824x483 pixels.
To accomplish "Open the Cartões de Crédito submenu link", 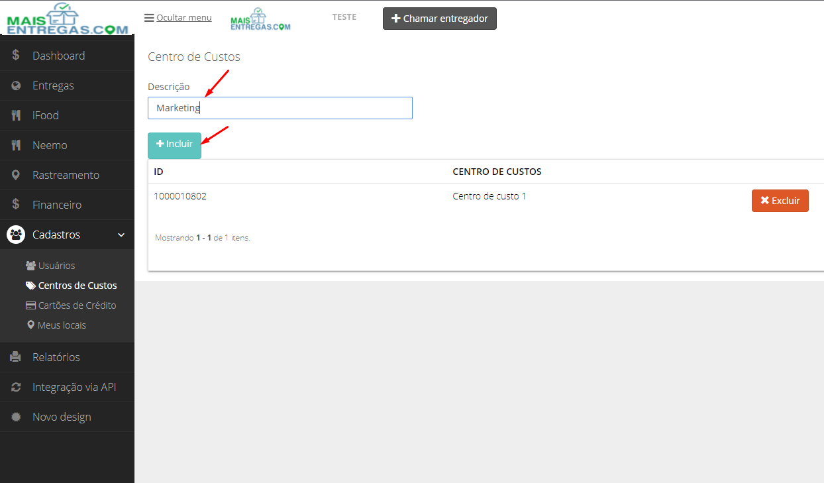I will tap(77, 305).
